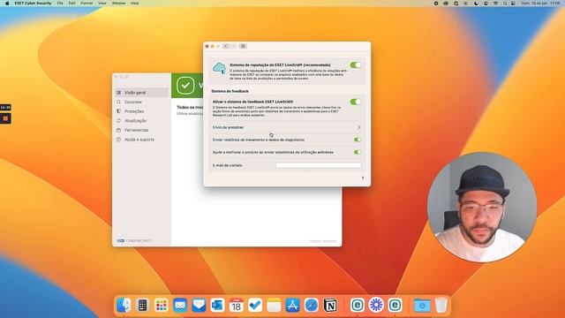This screenshot has width=565, height=318.
Task: Open the Format menu
Action: tap(87, 4)
